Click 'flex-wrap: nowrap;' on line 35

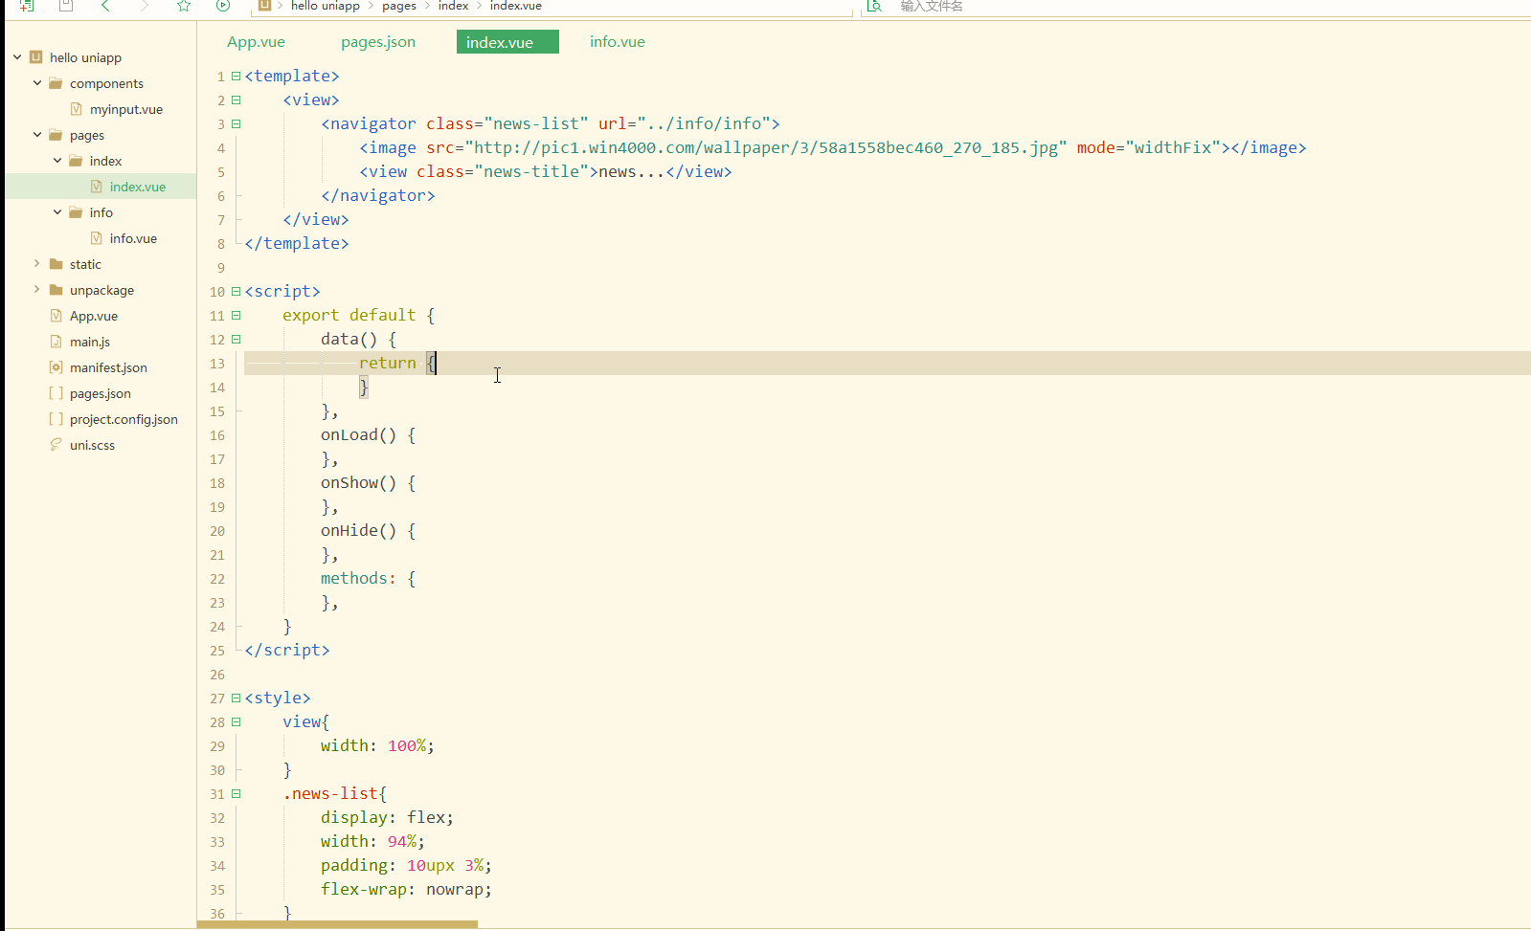coord(406,890)
